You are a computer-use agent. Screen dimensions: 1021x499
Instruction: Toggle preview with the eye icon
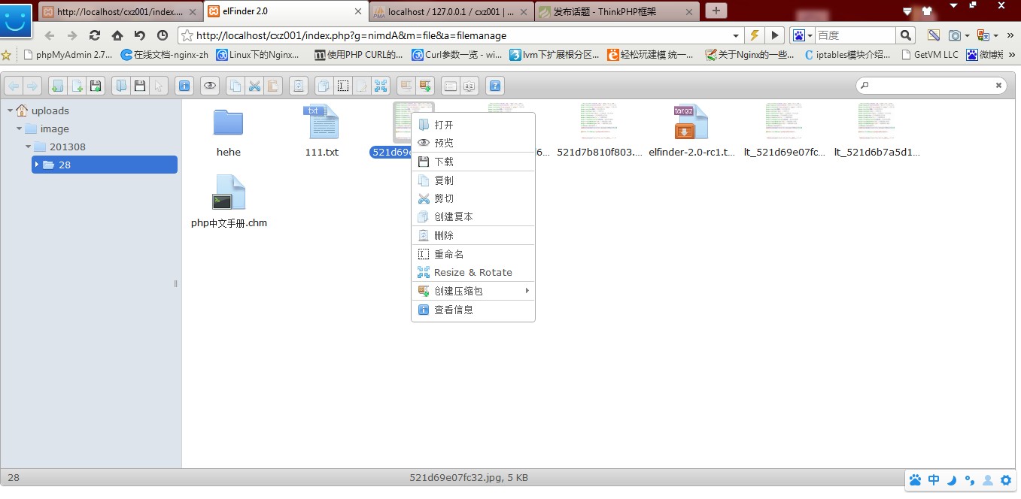[209, 85]
